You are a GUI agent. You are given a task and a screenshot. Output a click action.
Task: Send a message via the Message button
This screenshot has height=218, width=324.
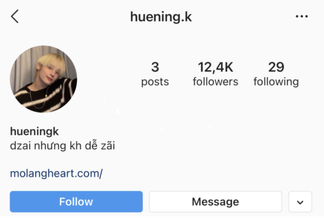215,202
